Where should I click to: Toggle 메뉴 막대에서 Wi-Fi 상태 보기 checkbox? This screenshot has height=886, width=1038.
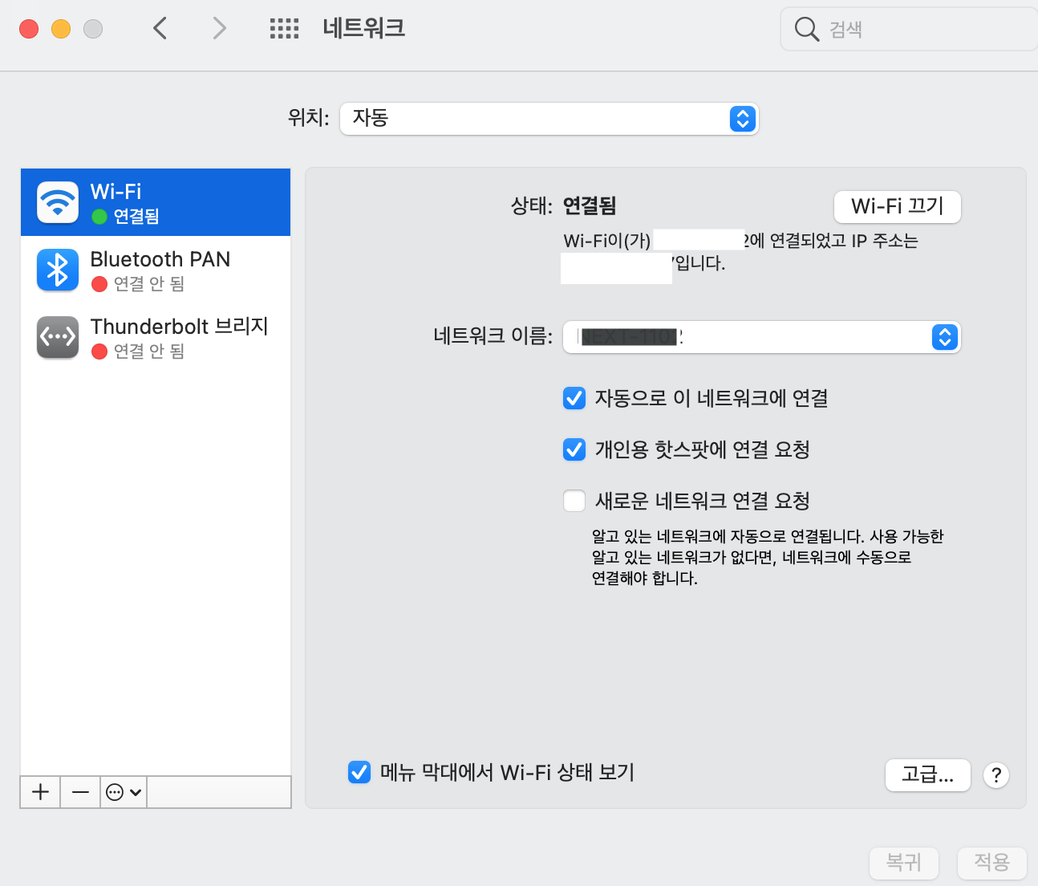[359, 772]
